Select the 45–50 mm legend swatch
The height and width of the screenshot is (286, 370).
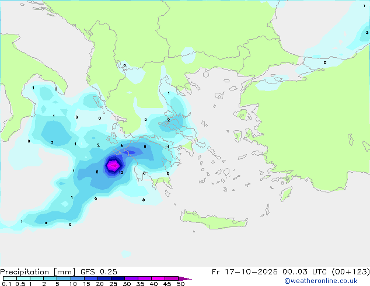[172, 278]
